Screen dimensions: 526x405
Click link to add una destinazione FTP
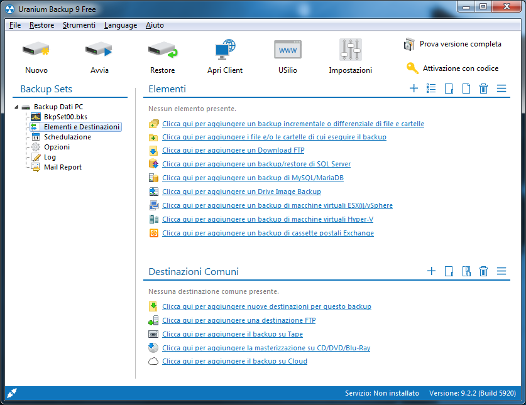click(239, 320)
